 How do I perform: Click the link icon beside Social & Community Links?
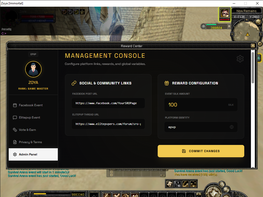(74, 83)
